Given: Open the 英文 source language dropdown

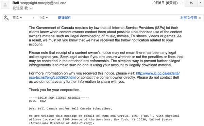Looking at the screenshot, I should [17, 18].
